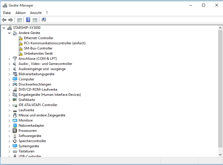This screenshot has width=223, height=165.
Task: Select the Prozessoren label
Action: [x=27, y=131]
